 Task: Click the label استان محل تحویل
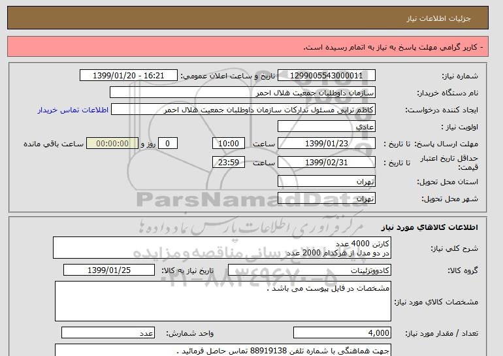click(x=447, y=182)
